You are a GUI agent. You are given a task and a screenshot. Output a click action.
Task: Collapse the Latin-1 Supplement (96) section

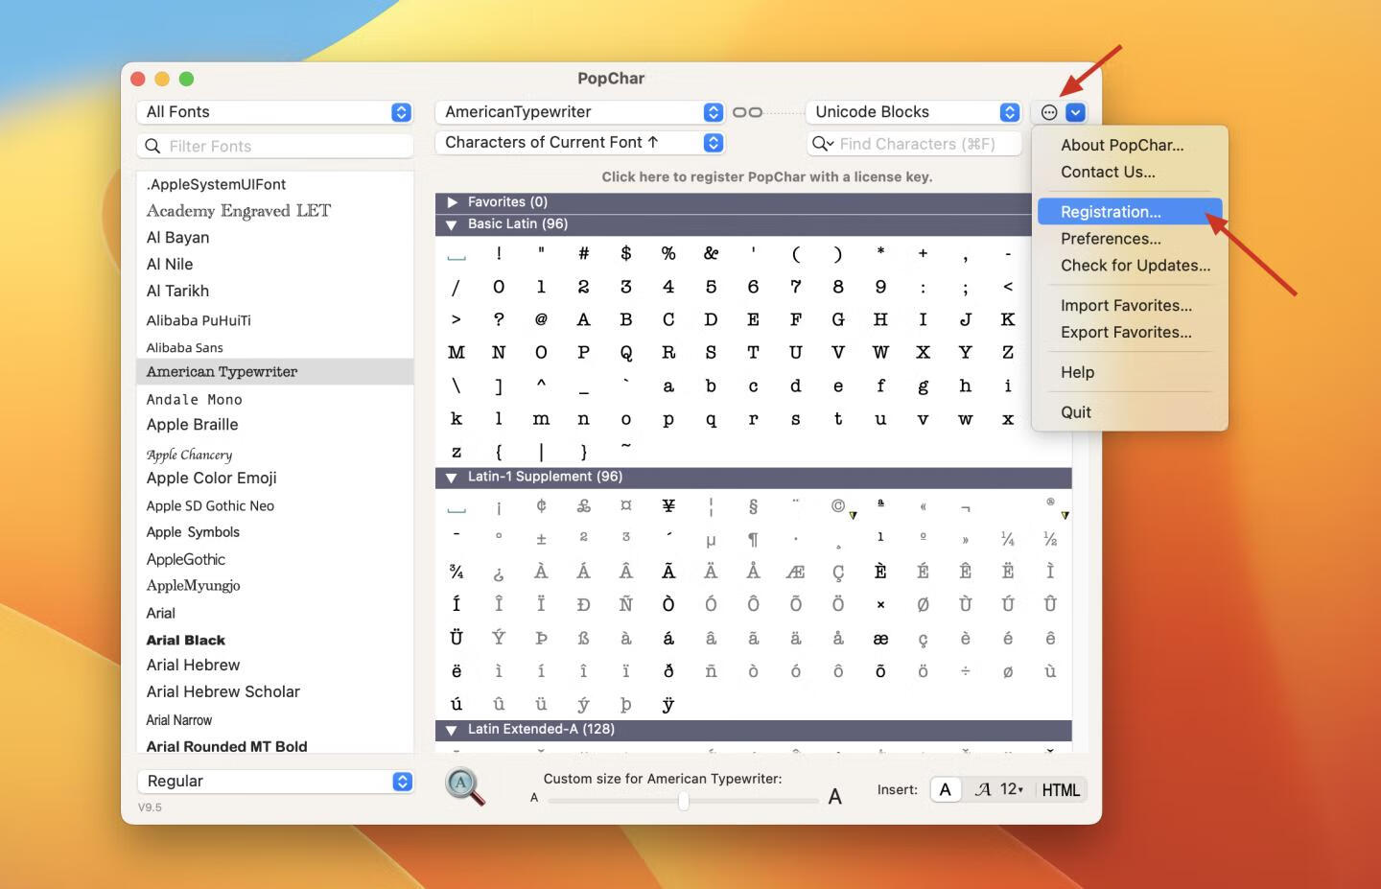(451, 477)
